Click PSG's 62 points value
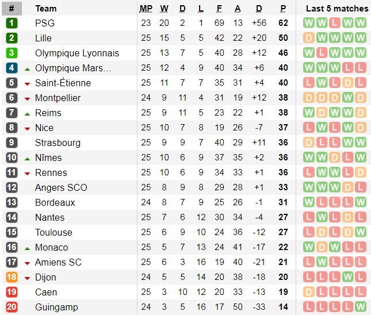The width and height of the screenshot is (371, 315). (x=283, y=23)
